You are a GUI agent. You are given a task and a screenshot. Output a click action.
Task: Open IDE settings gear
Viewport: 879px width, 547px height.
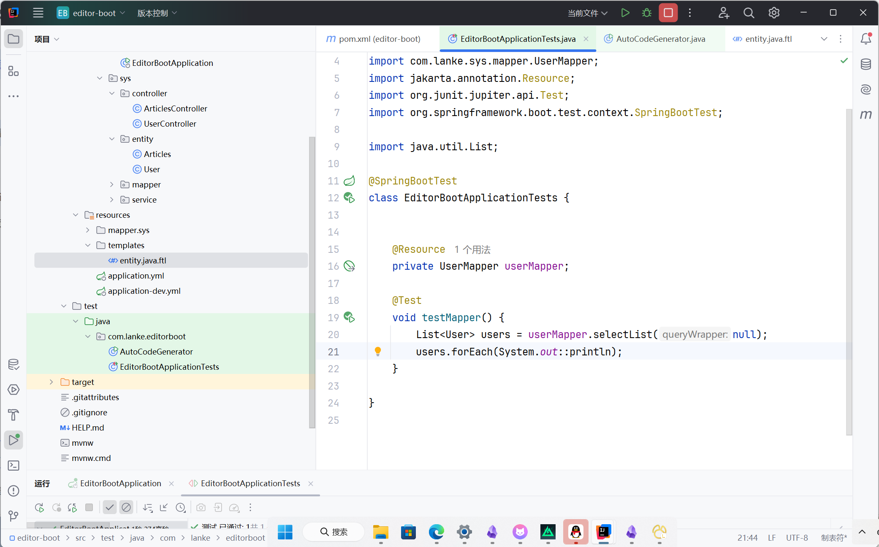tap(774, 13)
